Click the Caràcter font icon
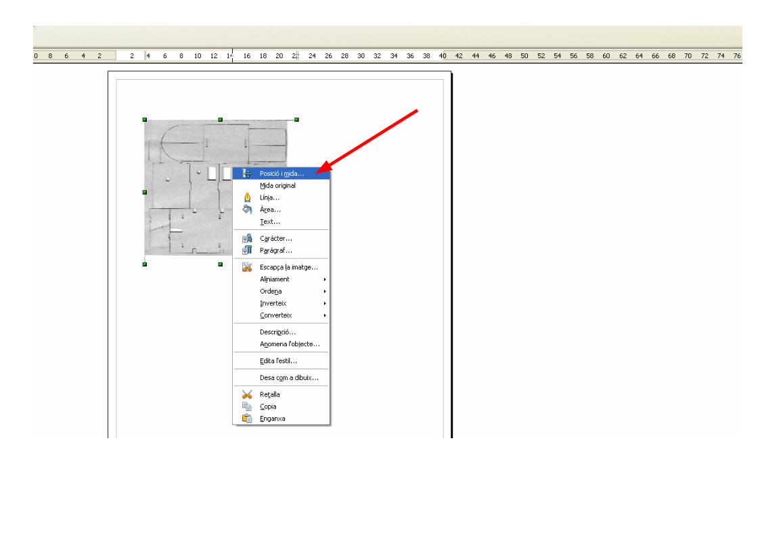This screenshot has height=537, width=760. [x=247, y=238]
